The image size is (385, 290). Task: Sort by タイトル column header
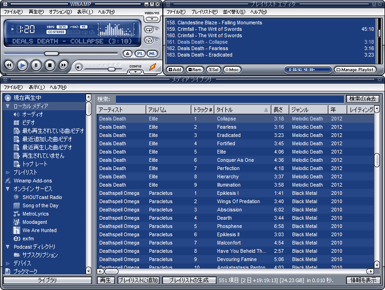coord(242,110)
